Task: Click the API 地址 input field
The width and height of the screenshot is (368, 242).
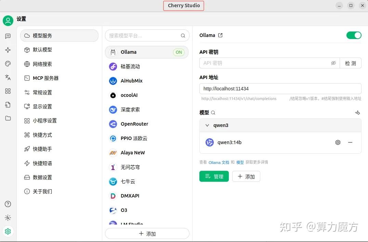Action: (x=280, y=89)
